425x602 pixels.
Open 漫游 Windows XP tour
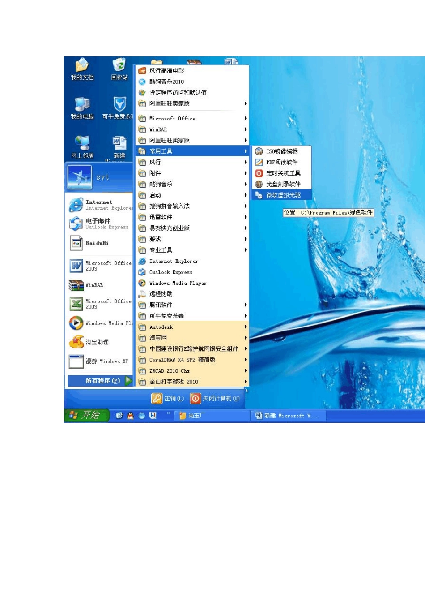pos(100,361)
